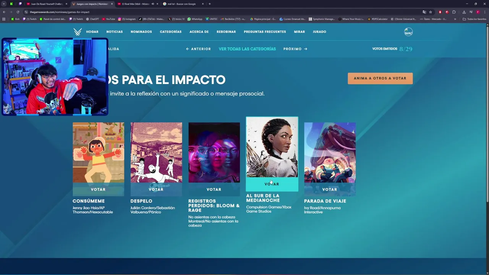Click VER TODAS LAS CATEGORÍAS link

pyautogui.click(x=247, y=49)
